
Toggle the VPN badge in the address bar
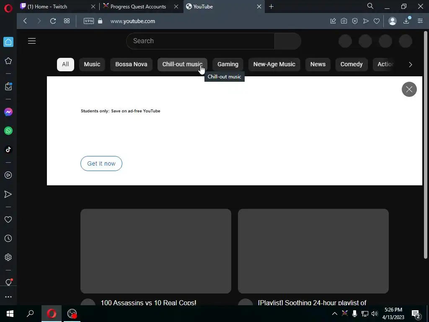[x=89, y=21]
